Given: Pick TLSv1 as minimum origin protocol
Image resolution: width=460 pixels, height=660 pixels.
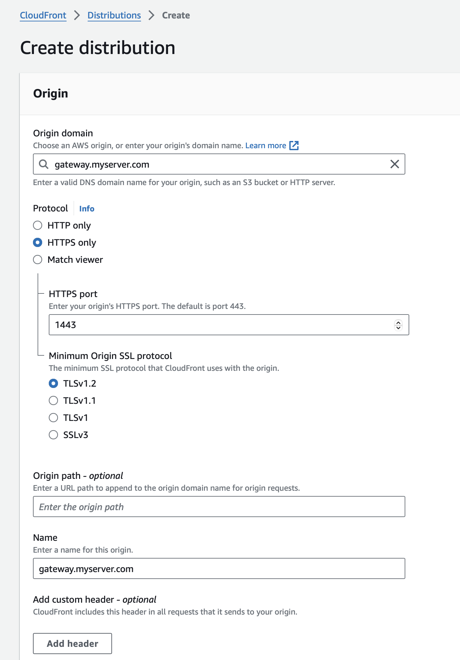Looking at the screenshot, I should pos(53,418).
